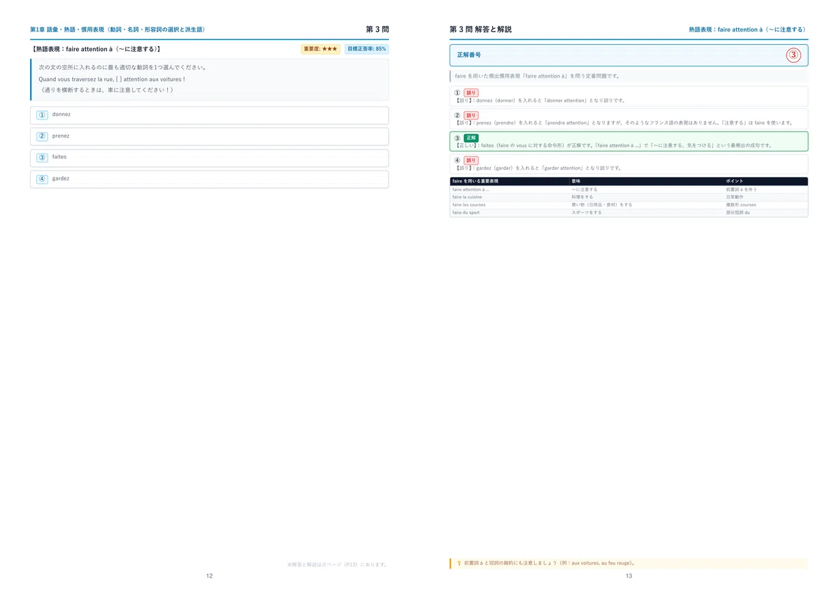Select answer option ④ gardez
839x593 pixels.
coord(209,179)
